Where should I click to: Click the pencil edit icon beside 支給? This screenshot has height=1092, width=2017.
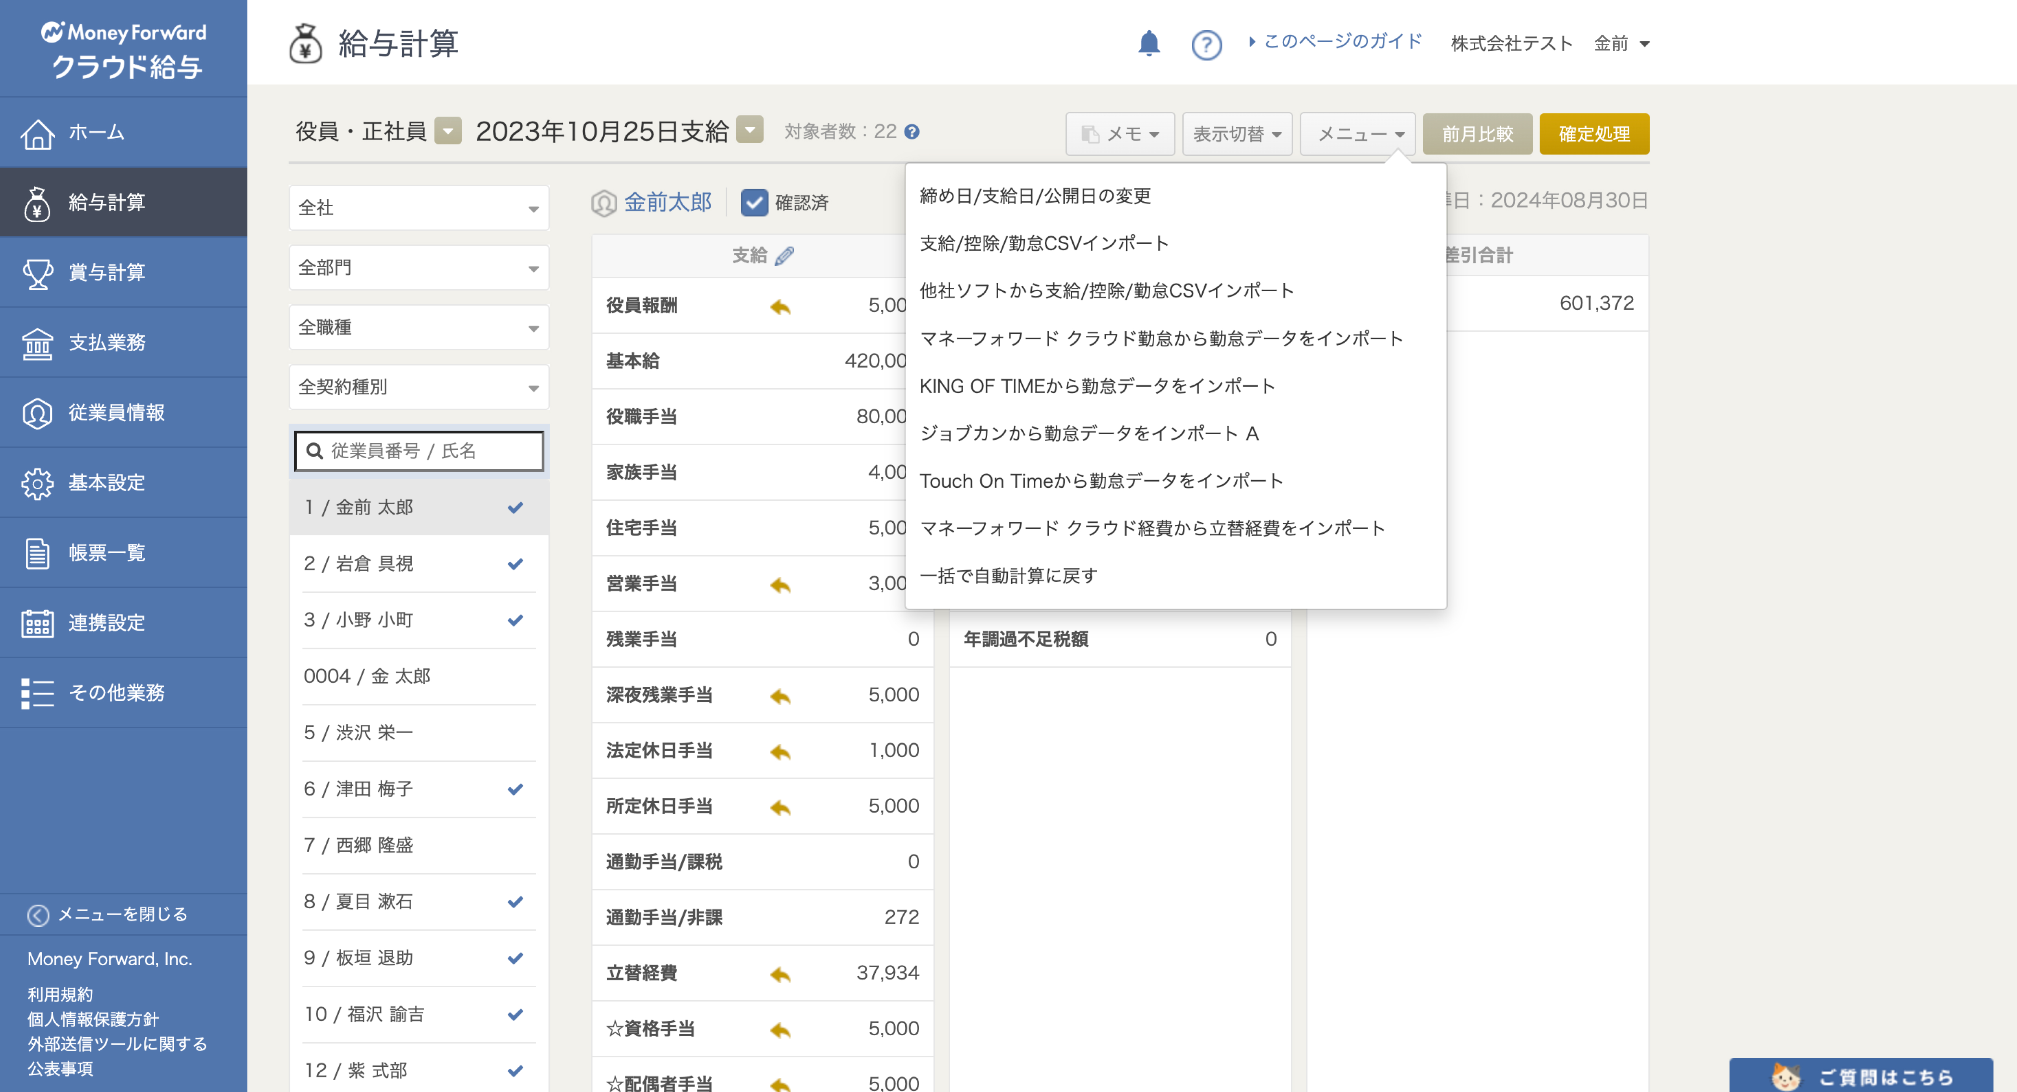[785, 256]
